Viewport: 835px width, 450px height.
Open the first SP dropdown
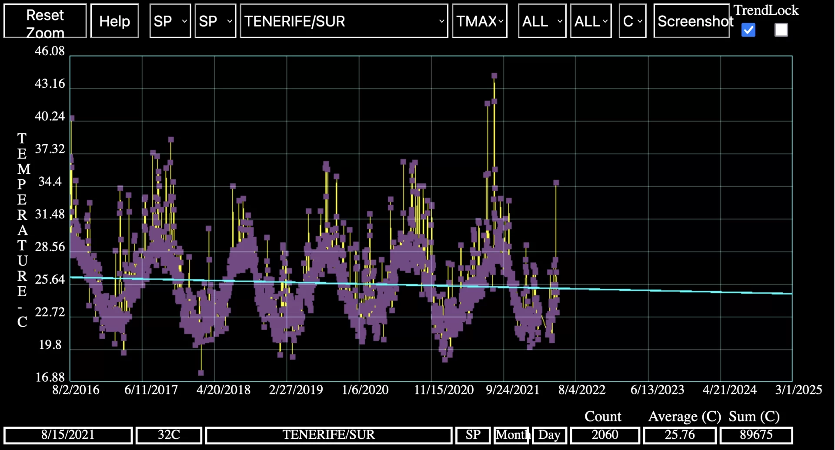(170, 20)
